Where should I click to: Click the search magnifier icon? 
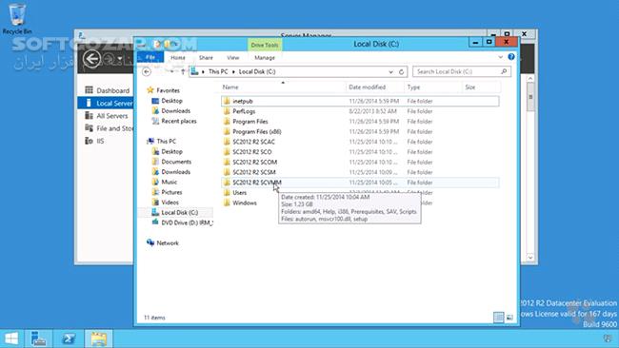pos(504,71)
